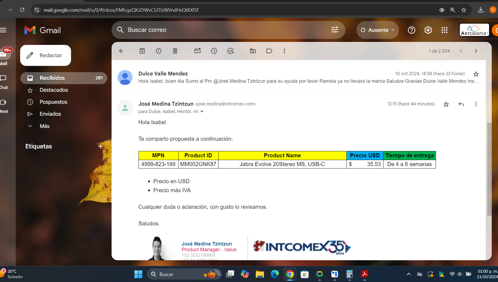Viewport: 498px width, 282px height.
Task: Open Gmail settings gear
Action: [x=428, y=30]
